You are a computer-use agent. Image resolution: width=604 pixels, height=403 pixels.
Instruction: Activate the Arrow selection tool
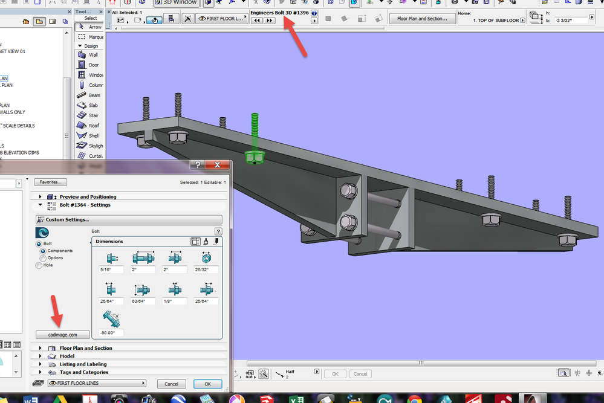(x=90, y=27)
